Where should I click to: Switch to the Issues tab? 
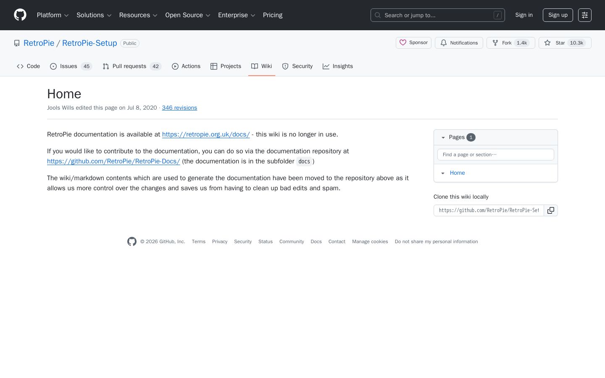tap(71, 66)
